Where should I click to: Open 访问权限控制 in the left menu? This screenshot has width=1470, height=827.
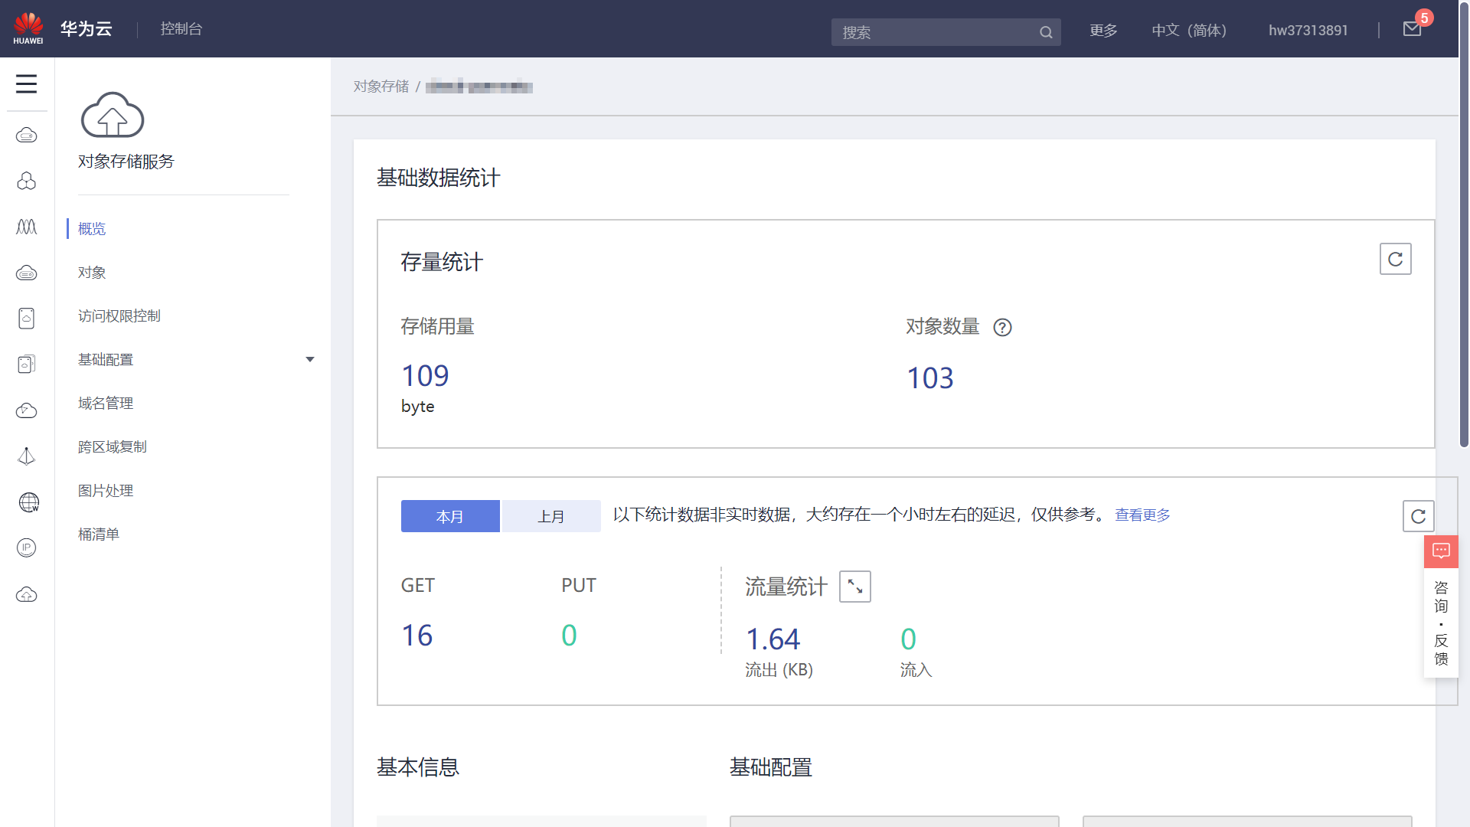(119, 316)
